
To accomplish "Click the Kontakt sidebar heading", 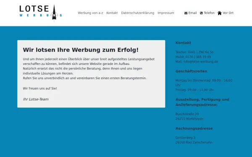I will click(x=183, y=43).
